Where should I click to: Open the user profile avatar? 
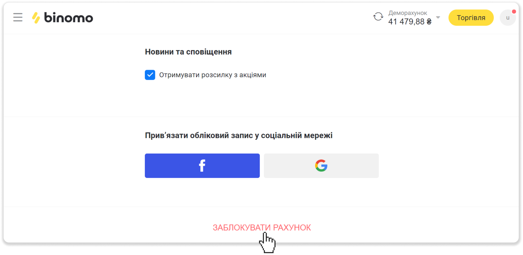[x=508, y=18]
